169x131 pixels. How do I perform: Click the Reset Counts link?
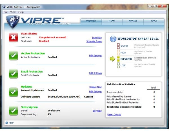pyautogui.click(x=114, y=114)
